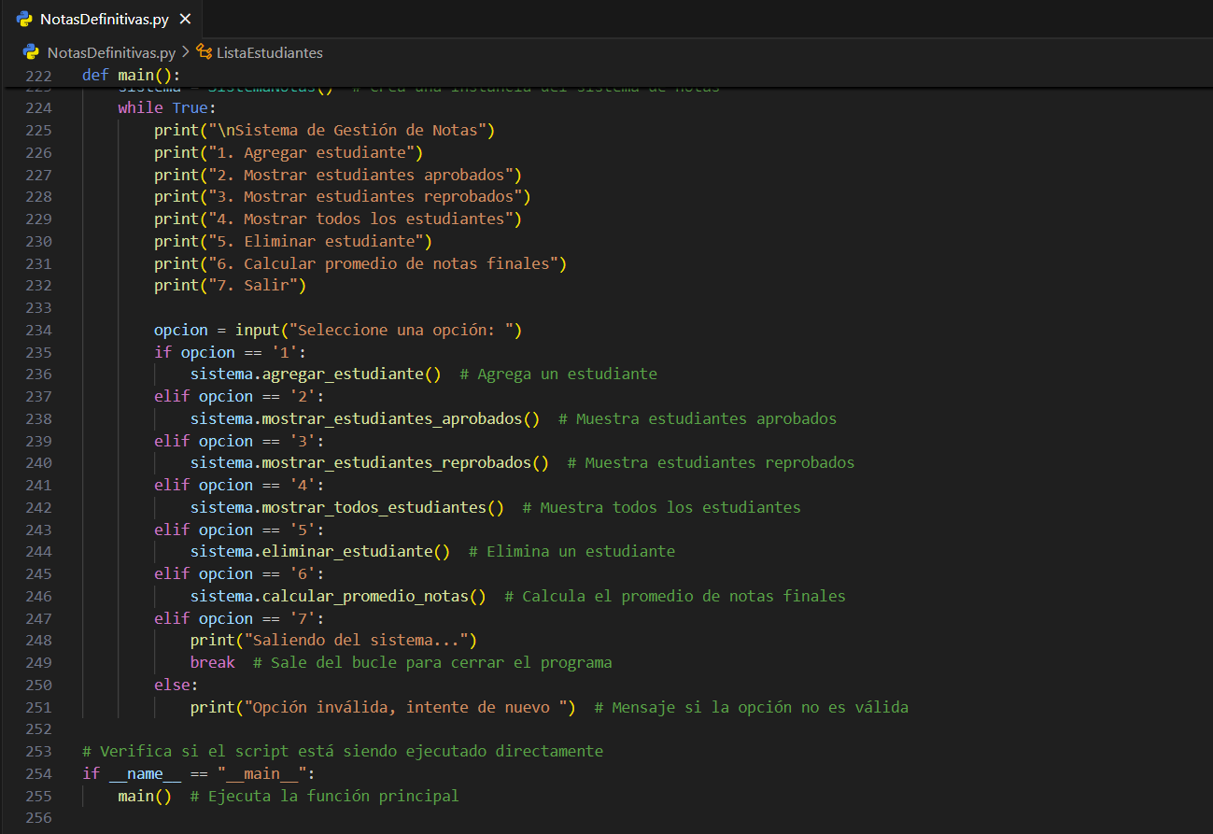
Task: Click the class symbol icon beside ListaEstudiantes
Action: pos(204,52)
